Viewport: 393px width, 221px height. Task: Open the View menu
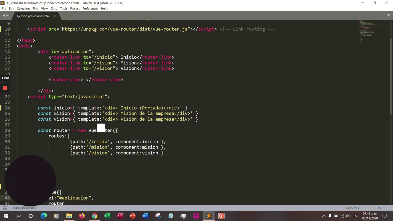44,8
